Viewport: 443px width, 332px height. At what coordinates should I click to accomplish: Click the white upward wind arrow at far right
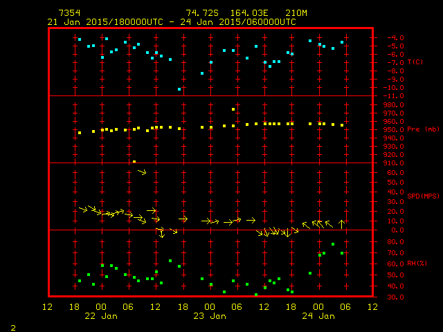pos(341,224)
